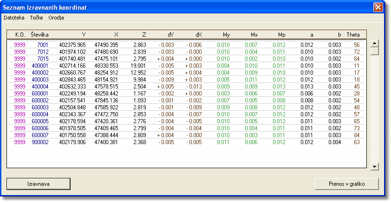Viewport: 391px width, 202px height.
Task: Open the Točke menu
Action: pyautogui.click(x=36, y=18)
